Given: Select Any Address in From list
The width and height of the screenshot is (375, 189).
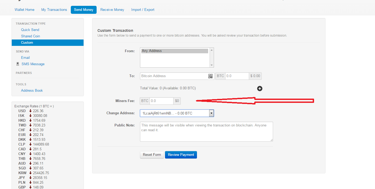Looking at the screenshot, I should 175,51.
